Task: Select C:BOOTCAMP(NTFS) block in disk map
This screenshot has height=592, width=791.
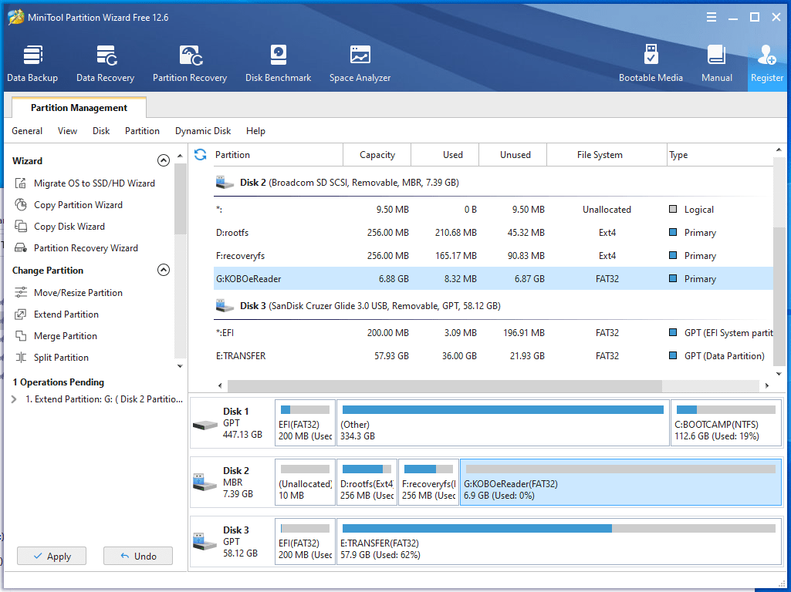Action: 726,423
